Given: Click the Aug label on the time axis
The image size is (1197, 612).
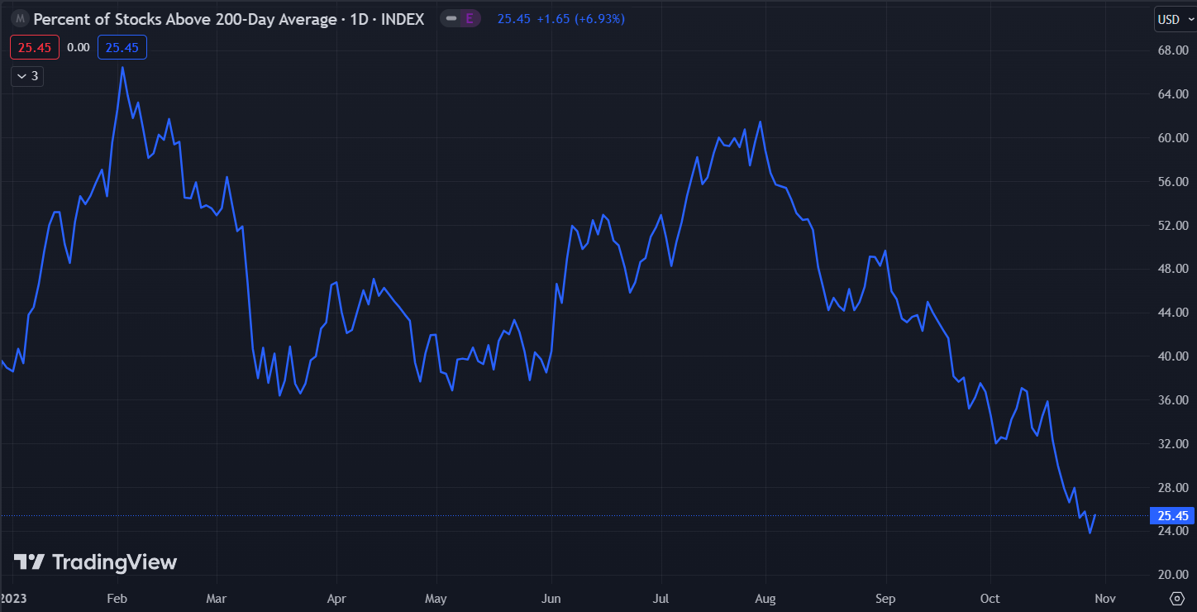Looking at the screenshot, I should click(765, 598).
